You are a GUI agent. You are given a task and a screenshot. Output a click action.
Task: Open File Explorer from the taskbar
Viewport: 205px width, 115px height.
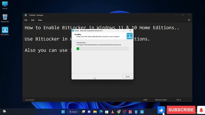(x=95, y=112)
